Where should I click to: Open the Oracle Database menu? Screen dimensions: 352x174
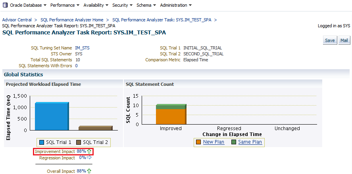point(28,5)
